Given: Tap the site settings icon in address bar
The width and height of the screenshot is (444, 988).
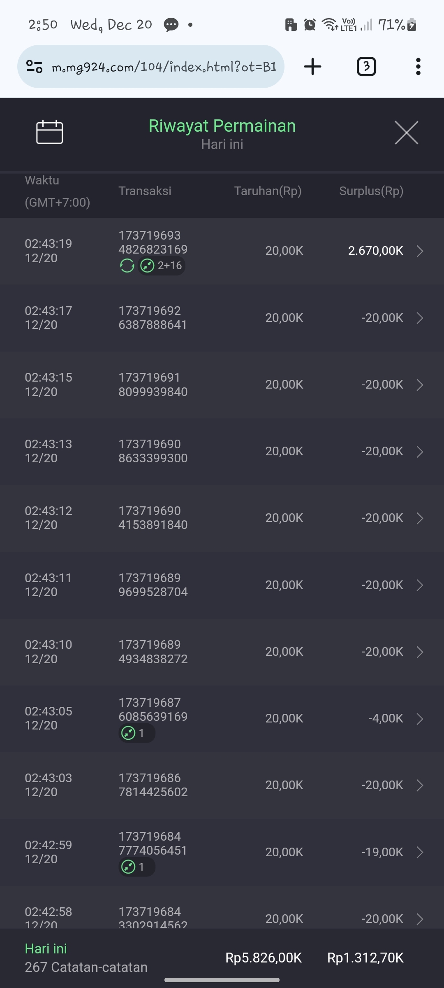Looking at the screenshot, I should pos(34,66).
